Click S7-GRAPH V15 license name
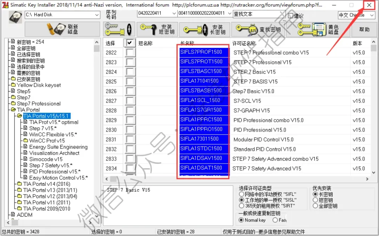 [251, 111]
